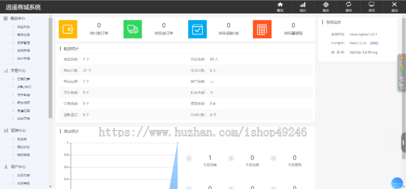Click the sidebar vertical scrollbar thumb
Screen dimensions: 406x189
(50, 68)
